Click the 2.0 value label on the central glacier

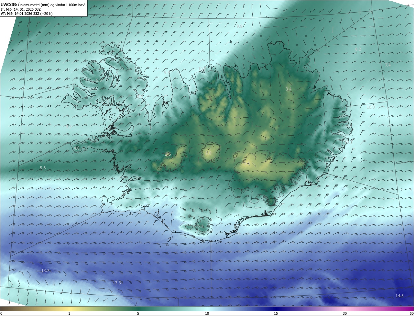[208, 153]
